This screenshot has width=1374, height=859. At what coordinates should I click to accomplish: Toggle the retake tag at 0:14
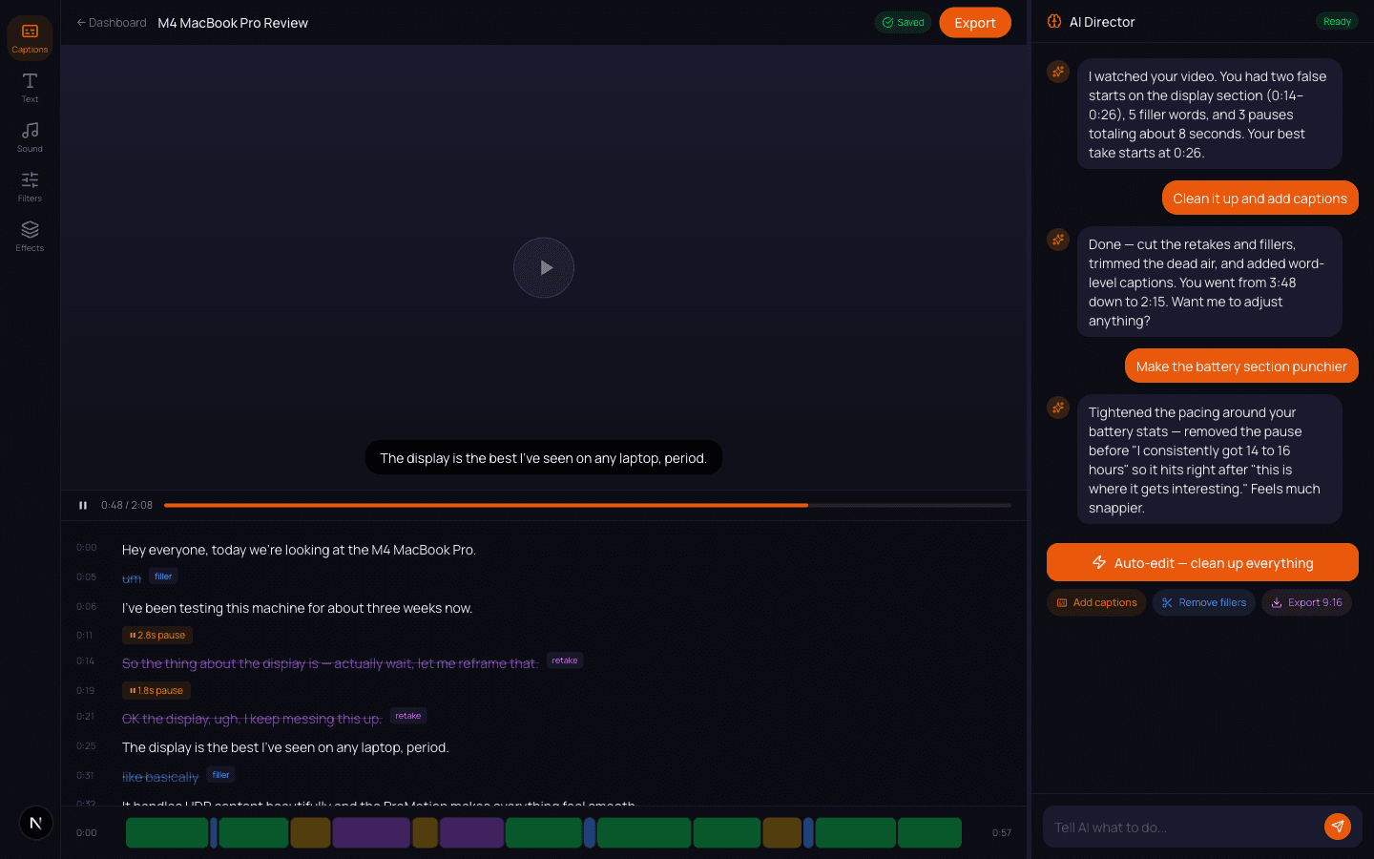coord(565,660)
